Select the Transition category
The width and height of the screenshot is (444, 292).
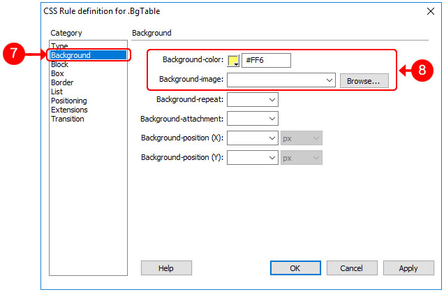68,119
